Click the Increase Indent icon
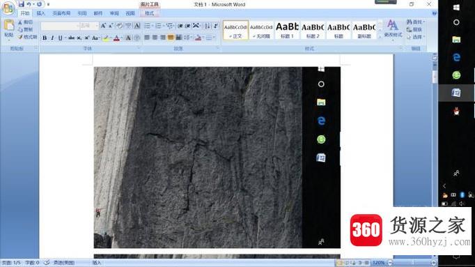475x267 pixels. point(188,26)
